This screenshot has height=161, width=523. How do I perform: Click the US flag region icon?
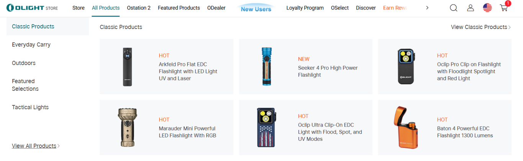[487, 8]
